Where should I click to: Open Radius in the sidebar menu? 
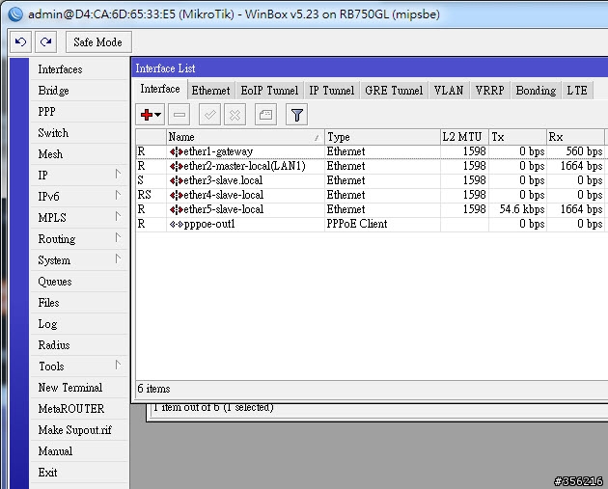79,345
